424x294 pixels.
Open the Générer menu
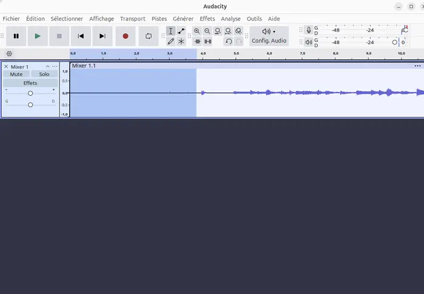183,19
